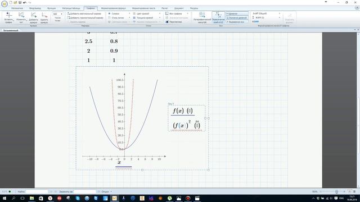Image resolution: width=360 pixels, height=202 pixels.
Task: Open Task View on the taskbar
Action: coord(22,198)
